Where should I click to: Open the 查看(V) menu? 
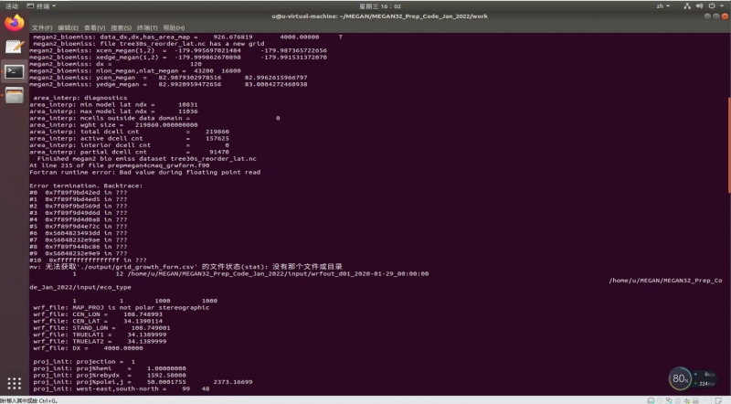pyautogui.click(x=96, y=27)
